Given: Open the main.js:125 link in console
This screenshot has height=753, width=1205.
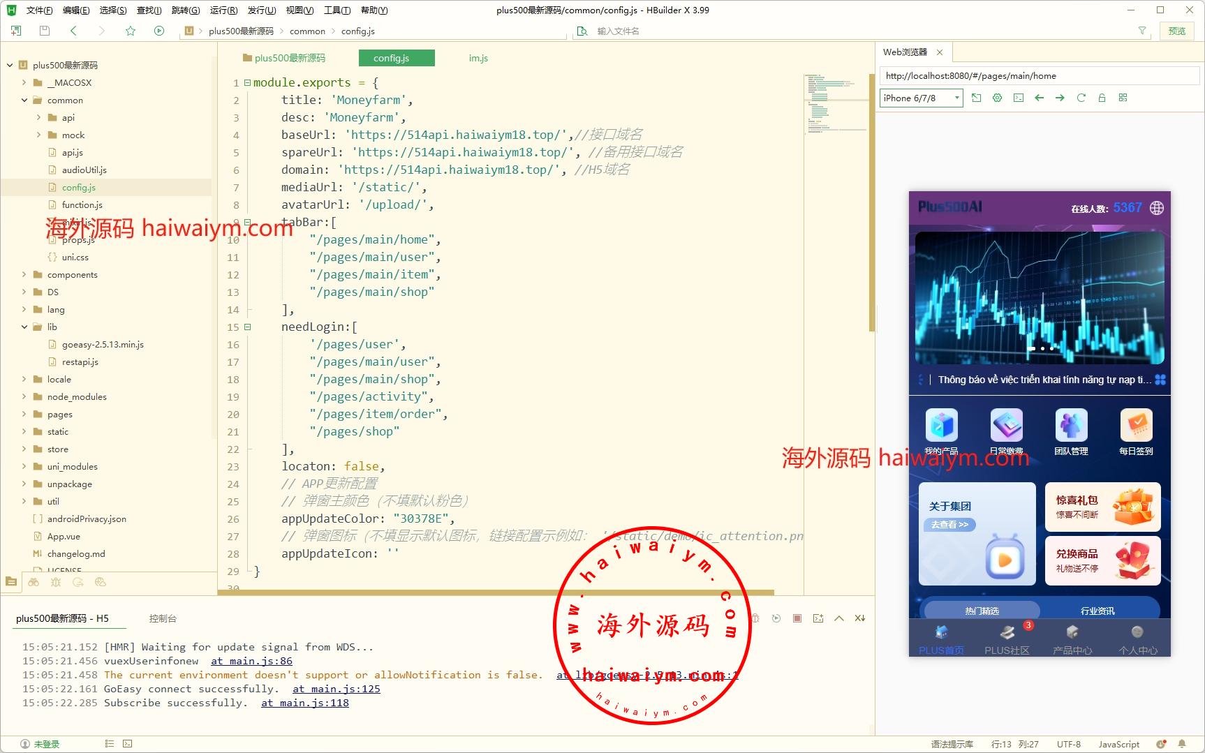Looking at the screenshot, I should [336, 689].
